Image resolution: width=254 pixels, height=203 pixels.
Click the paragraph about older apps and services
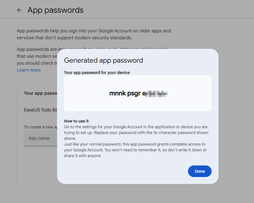point(94,34)
